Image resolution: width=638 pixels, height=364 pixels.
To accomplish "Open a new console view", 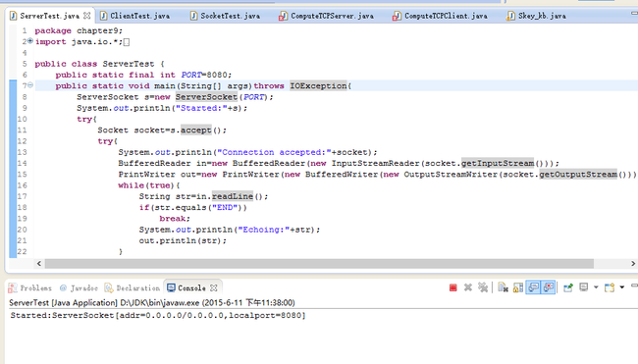I will coord(610,287).
